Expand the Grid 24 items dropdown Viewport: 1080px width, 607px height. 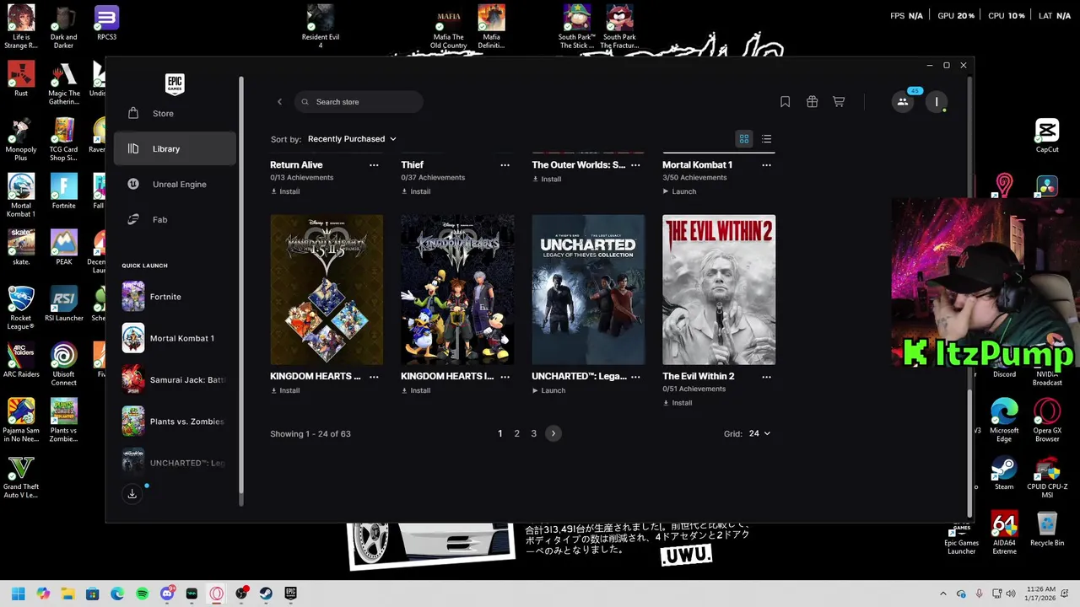[x=759, y=433]
